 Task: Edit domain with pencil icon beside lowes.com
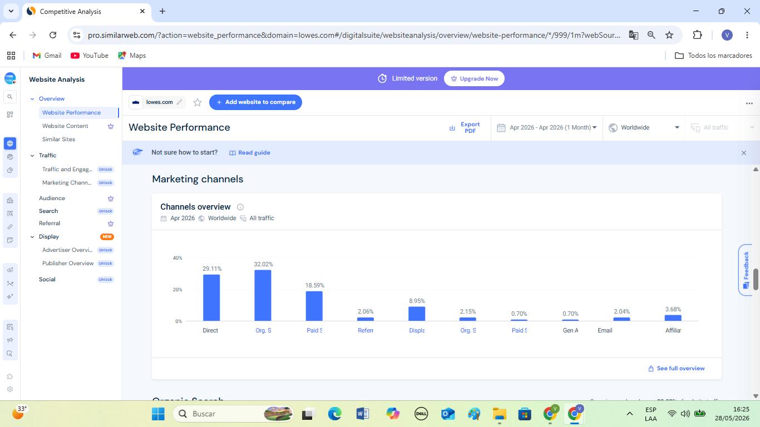[179, 102]
